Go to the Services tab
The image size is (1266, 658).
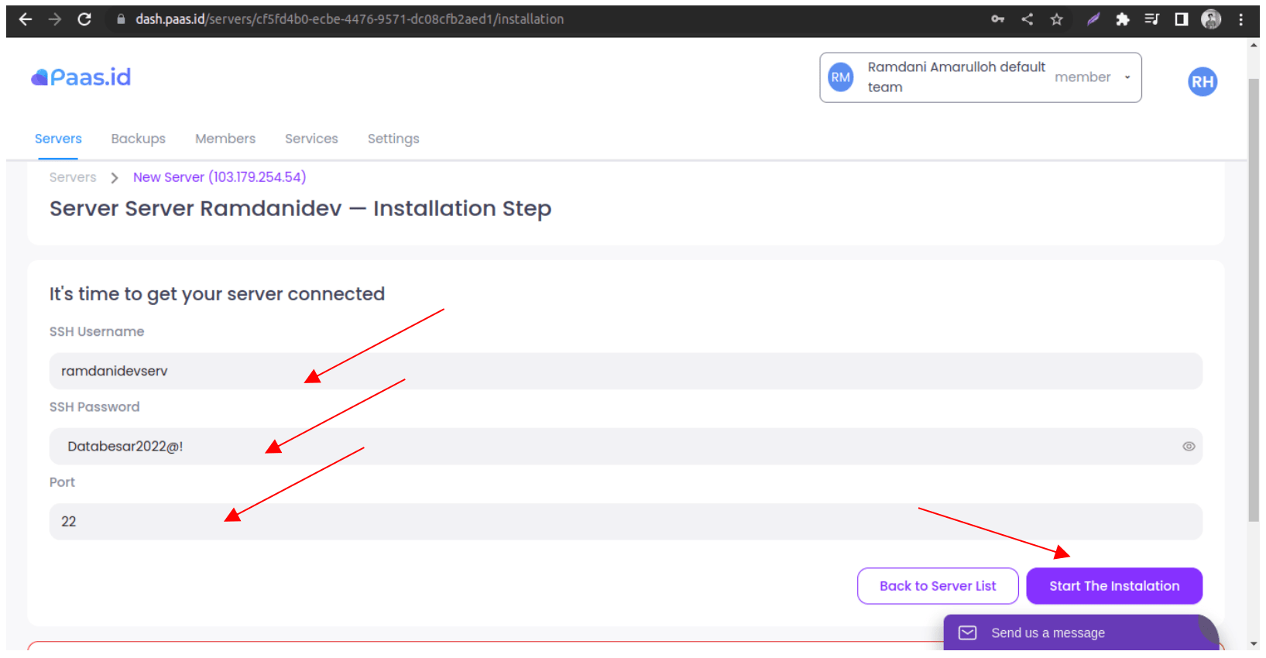click(x=311, y=139)
